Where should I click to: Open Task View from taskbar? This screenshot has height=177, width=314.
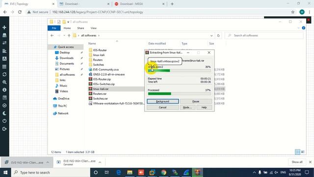click(107, 173)
